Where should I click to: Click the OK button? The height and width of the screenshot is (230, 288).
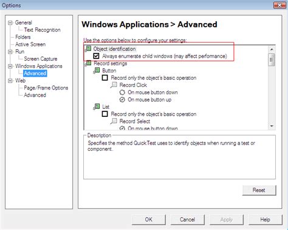tap(148, 220)
